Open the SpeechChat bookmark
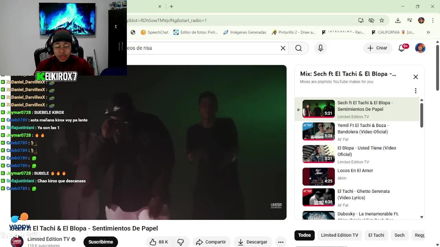This screenshot has height=247, width=440. pyautogui.click(x=154, y=32)
